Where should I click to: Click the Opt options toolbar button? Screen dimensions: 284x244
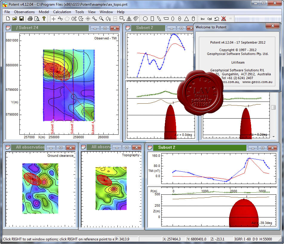(x=210, y=19)
